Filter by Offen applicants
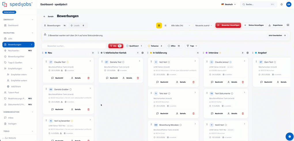 pyautogui.click(x=174, y=46)
